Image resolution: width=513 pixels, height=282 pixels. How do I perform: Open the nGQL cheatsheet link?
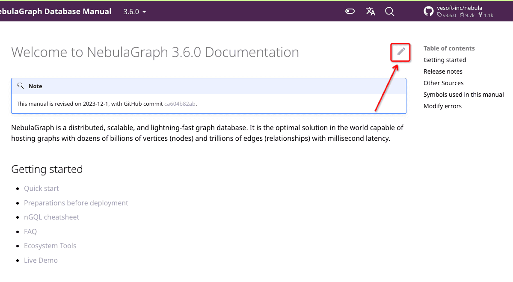pyautogui.click(x=51, y=217)
